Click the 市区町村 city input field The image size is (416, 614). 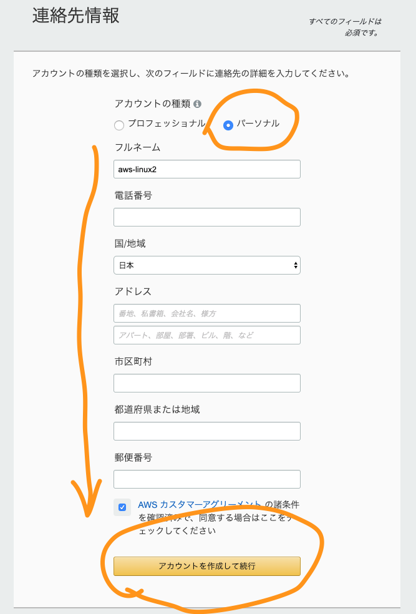click(207, 383)
